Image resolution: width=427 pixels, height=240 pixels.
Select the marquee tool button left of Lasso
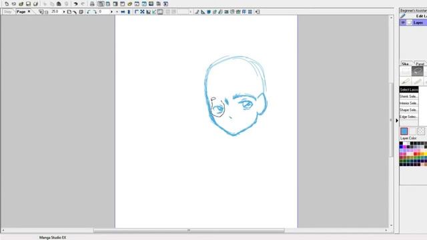pyautogui.click(x=406, y=71)
